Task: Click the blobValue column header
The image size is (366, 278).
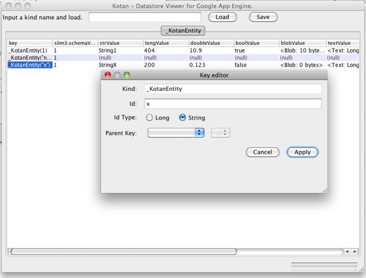Action: point(302,43)
